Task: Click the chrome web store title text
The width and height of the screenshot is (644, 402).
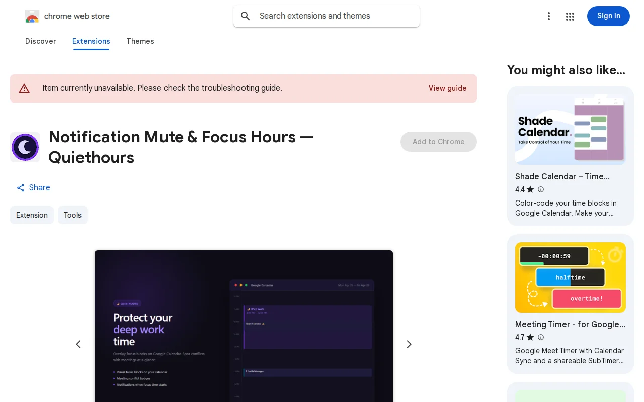Action: (77, 16)
